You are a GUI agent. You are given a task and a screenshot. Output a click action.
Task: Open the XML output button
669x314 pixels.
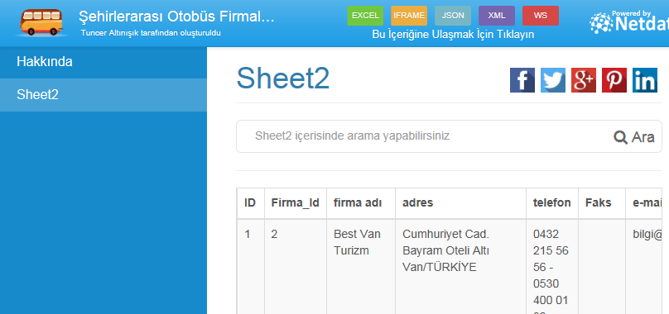coord(497,16)
